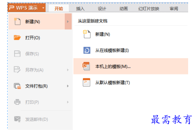Select the 幻灯片放映 tab
Viewport: 195px width, 131px height.
pyautogui.click(x=149, y=8)
